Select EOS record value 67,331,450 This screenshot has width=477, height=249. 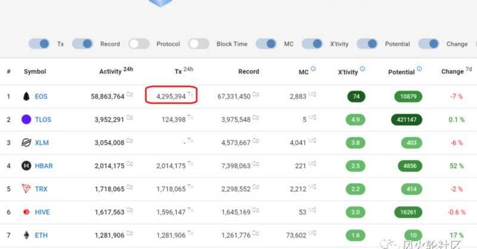click(x=234, y=97)
